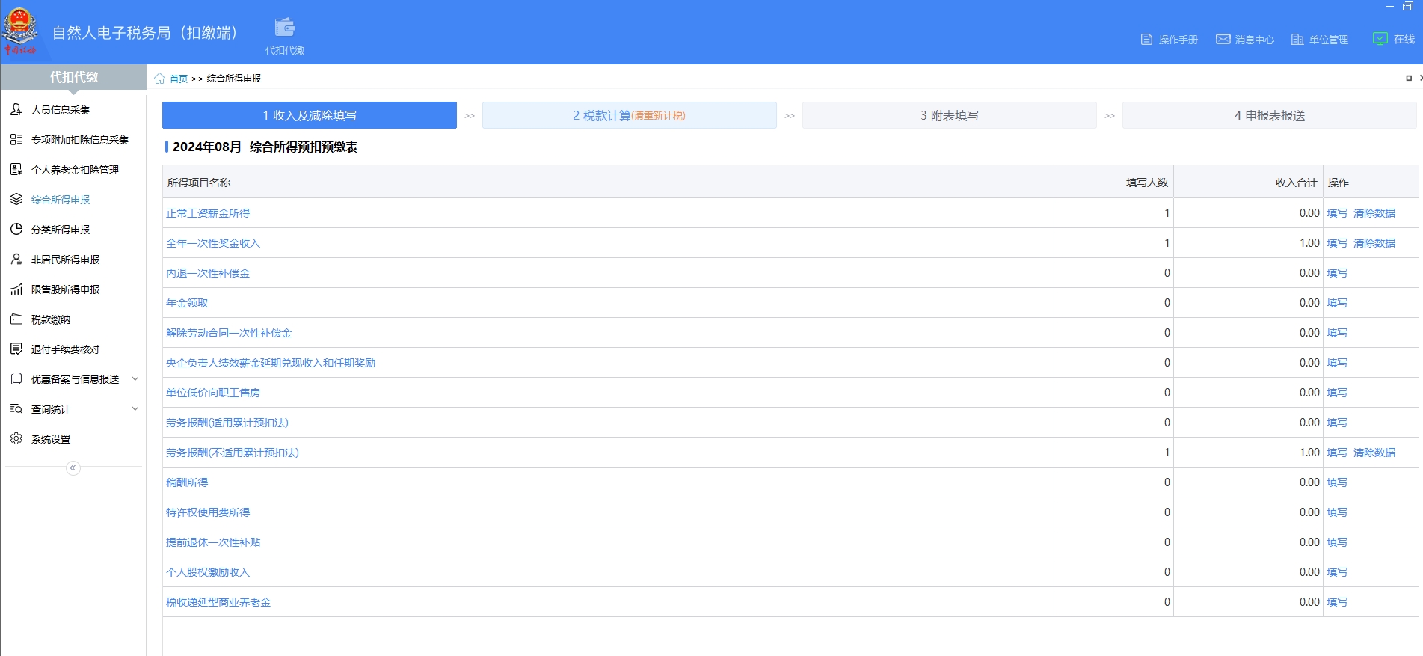This screenshot has width=1423, height=656.
Task: Expand the 优惠备案与信息报送 submenu
Action: tap(135, 379)
